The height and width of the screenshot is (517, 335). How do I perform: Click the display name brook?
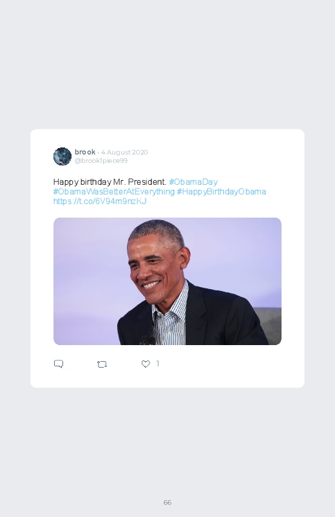point(85,152)
